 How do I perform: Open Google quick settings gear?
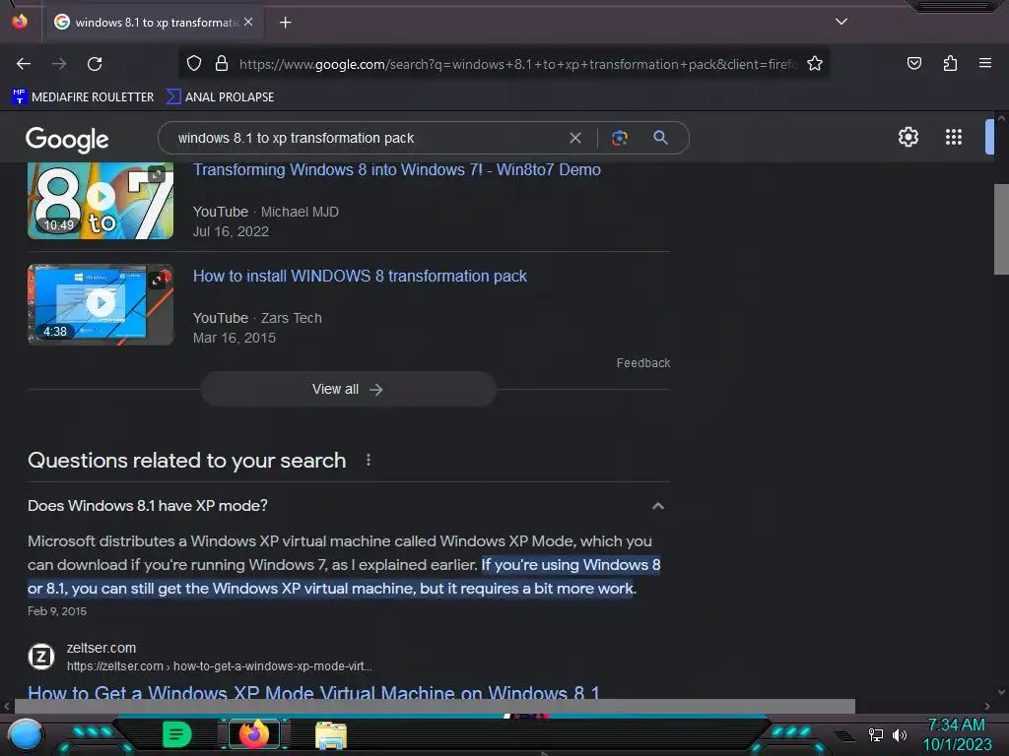click(908, 137)
